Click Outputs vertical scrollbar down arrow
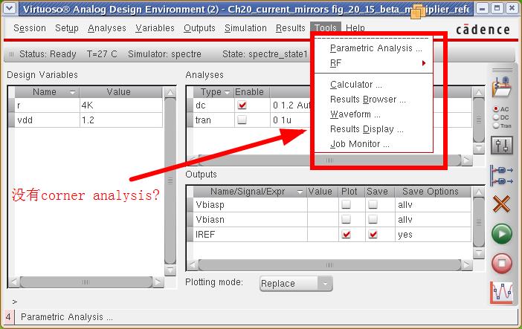The width and height of the screenshot is (522, 329). (x=479, y=253)
